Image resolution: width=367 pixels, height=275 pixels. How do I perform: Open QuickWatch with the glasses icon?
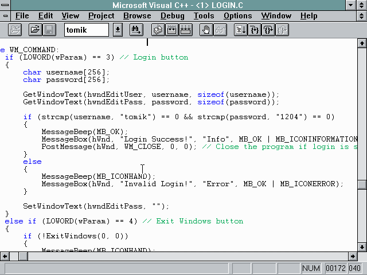220,30
